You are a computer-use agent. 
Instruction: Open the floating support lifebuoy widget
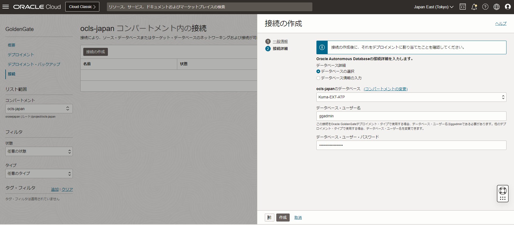(503, 194)
